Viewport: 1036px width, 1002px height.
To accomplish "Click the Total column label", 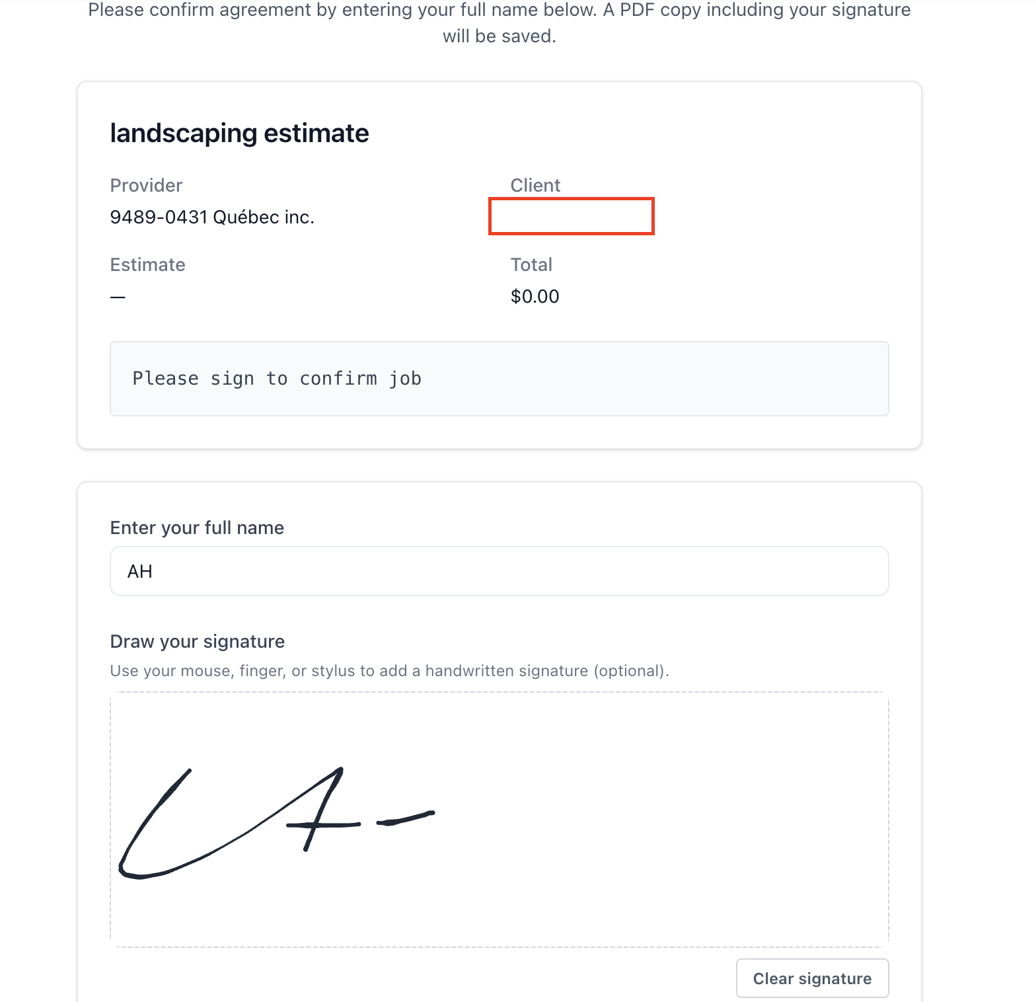I will [531, 264].
